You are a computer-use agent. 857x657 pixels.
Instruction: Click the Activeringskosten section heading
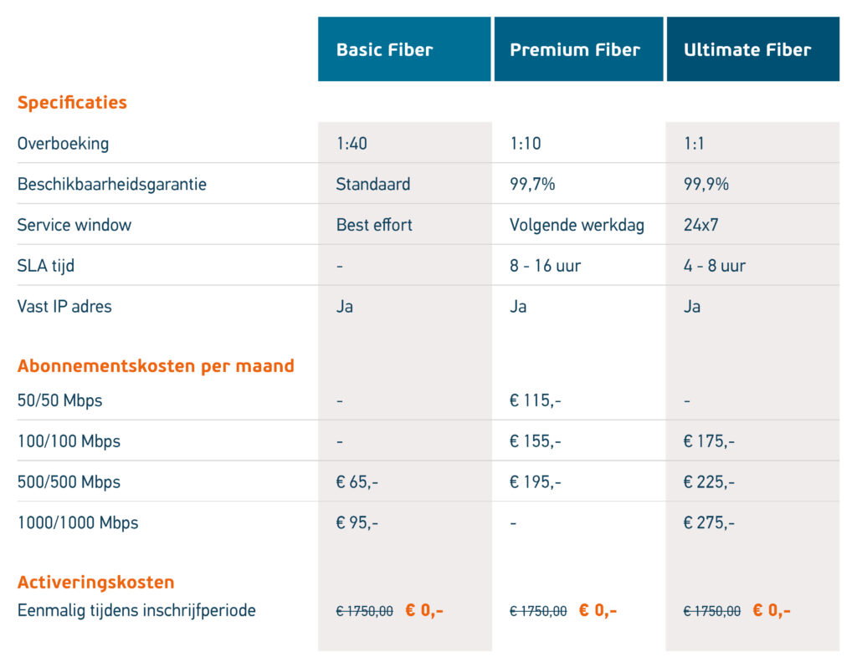(x=95, y=583)
